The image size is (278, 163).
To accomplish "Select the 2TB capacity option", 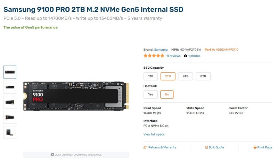I will coord(168,76).
